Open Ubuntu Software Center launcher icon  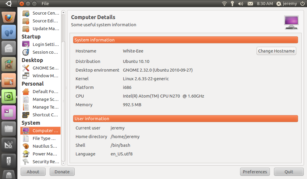tap(9, 64)
